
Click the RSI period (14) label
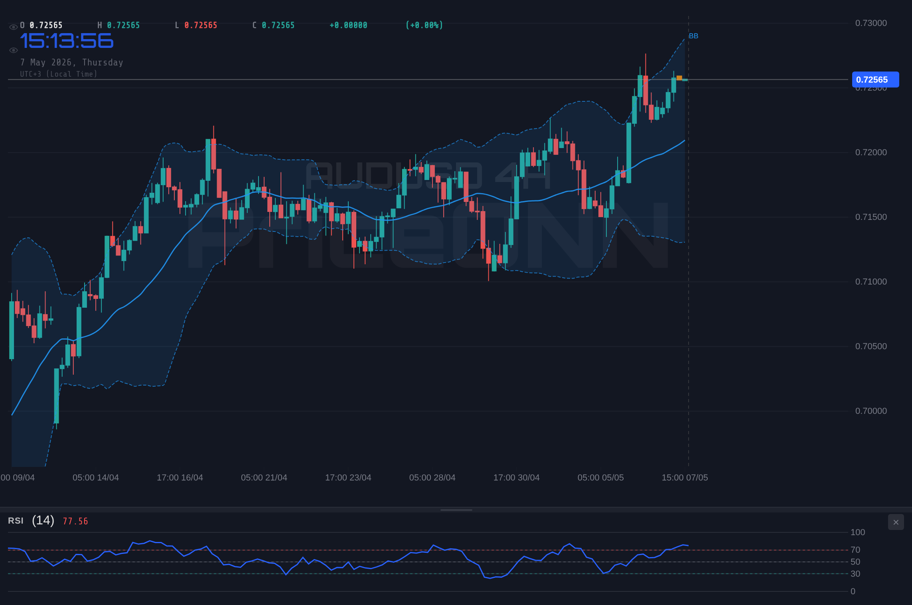pos(43,520)
